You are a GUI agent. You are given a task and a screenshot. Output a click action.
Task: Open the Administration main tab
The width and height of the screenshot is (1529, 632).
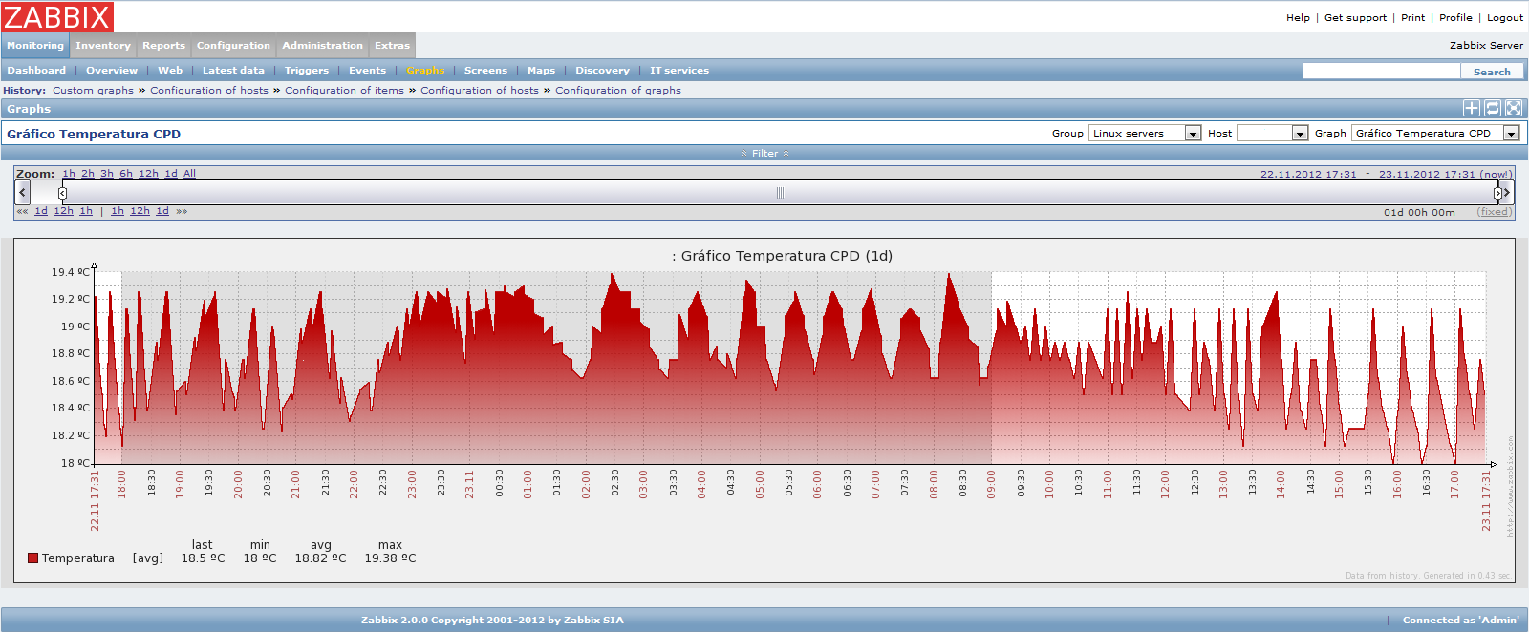coord(323,46)
